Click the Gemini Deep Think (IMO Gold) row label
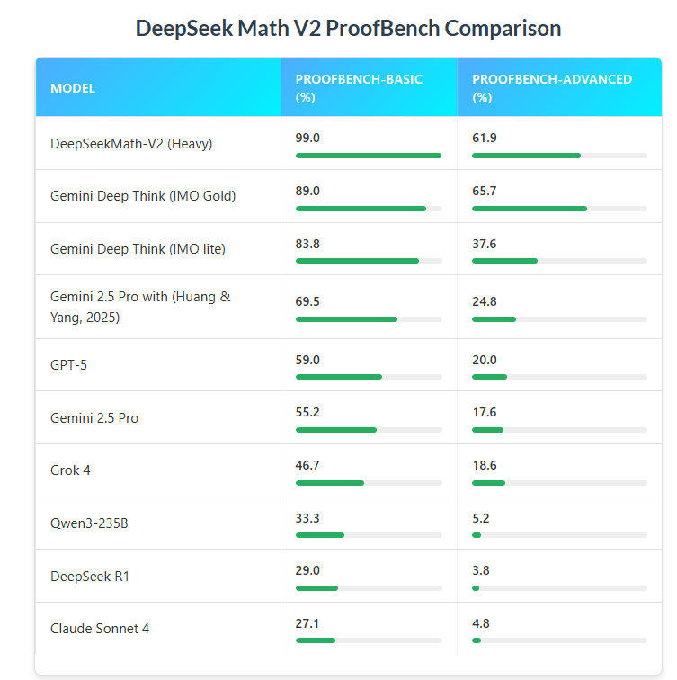677x680 pixels. pyautogui.click(x=143, y=196)
